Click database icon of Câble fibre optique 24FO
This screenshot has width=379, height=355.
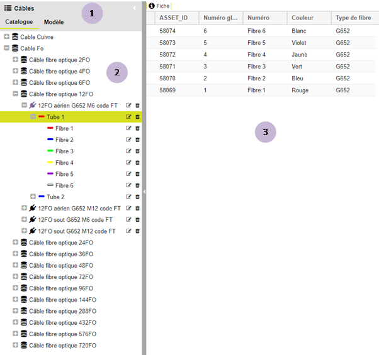[x=24, y=243]
